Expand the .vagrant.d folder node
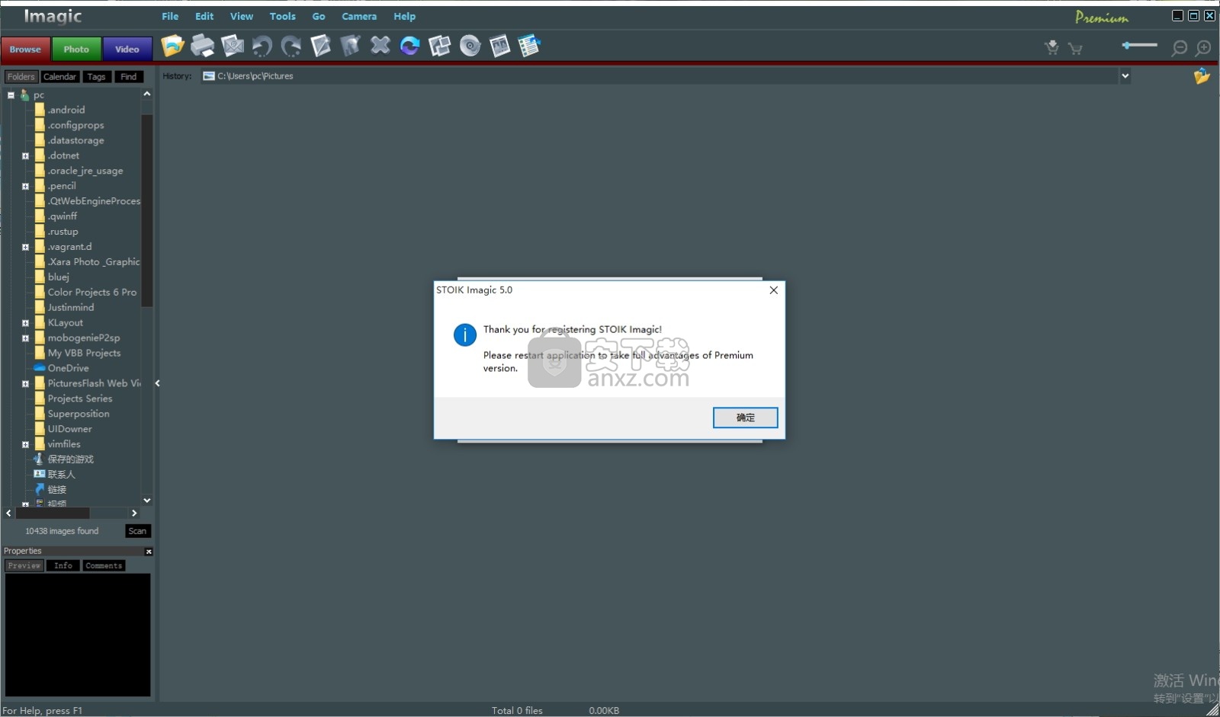The height and width of the screenshot is (717, 1220). 25,248
